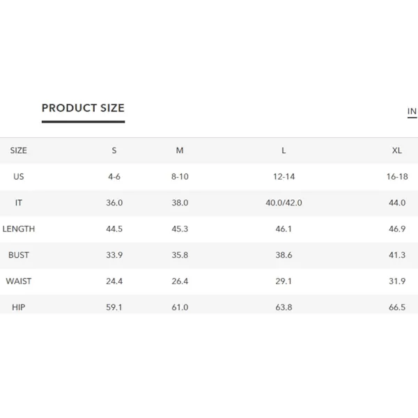Click the LENGTH row label

[18, 229]
